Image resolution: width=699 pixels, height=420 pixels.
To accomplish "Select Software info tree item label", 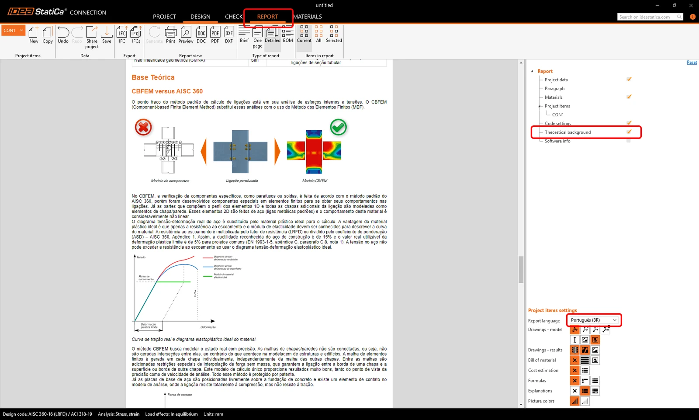I will 557,141.
